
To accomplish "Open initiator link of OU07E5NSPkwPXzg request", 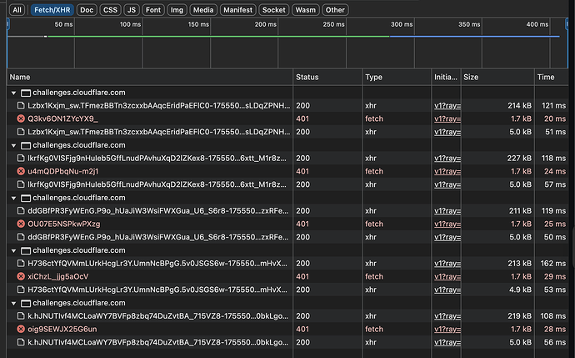I will click(447, 224).
